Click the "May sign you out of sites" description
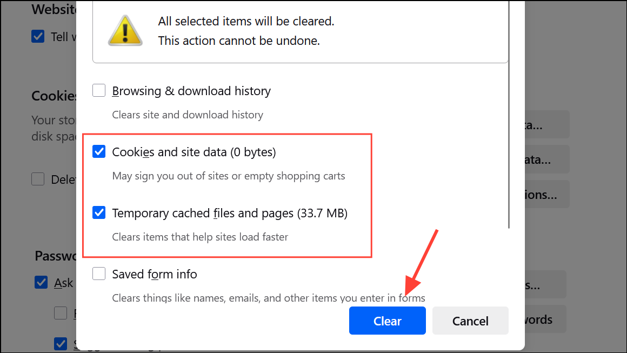The width and height of the screenshot is (627, 353). (228, 176)
